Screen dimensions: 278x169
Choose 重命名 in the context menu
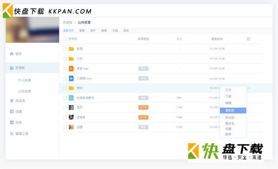tap(230, 123)
